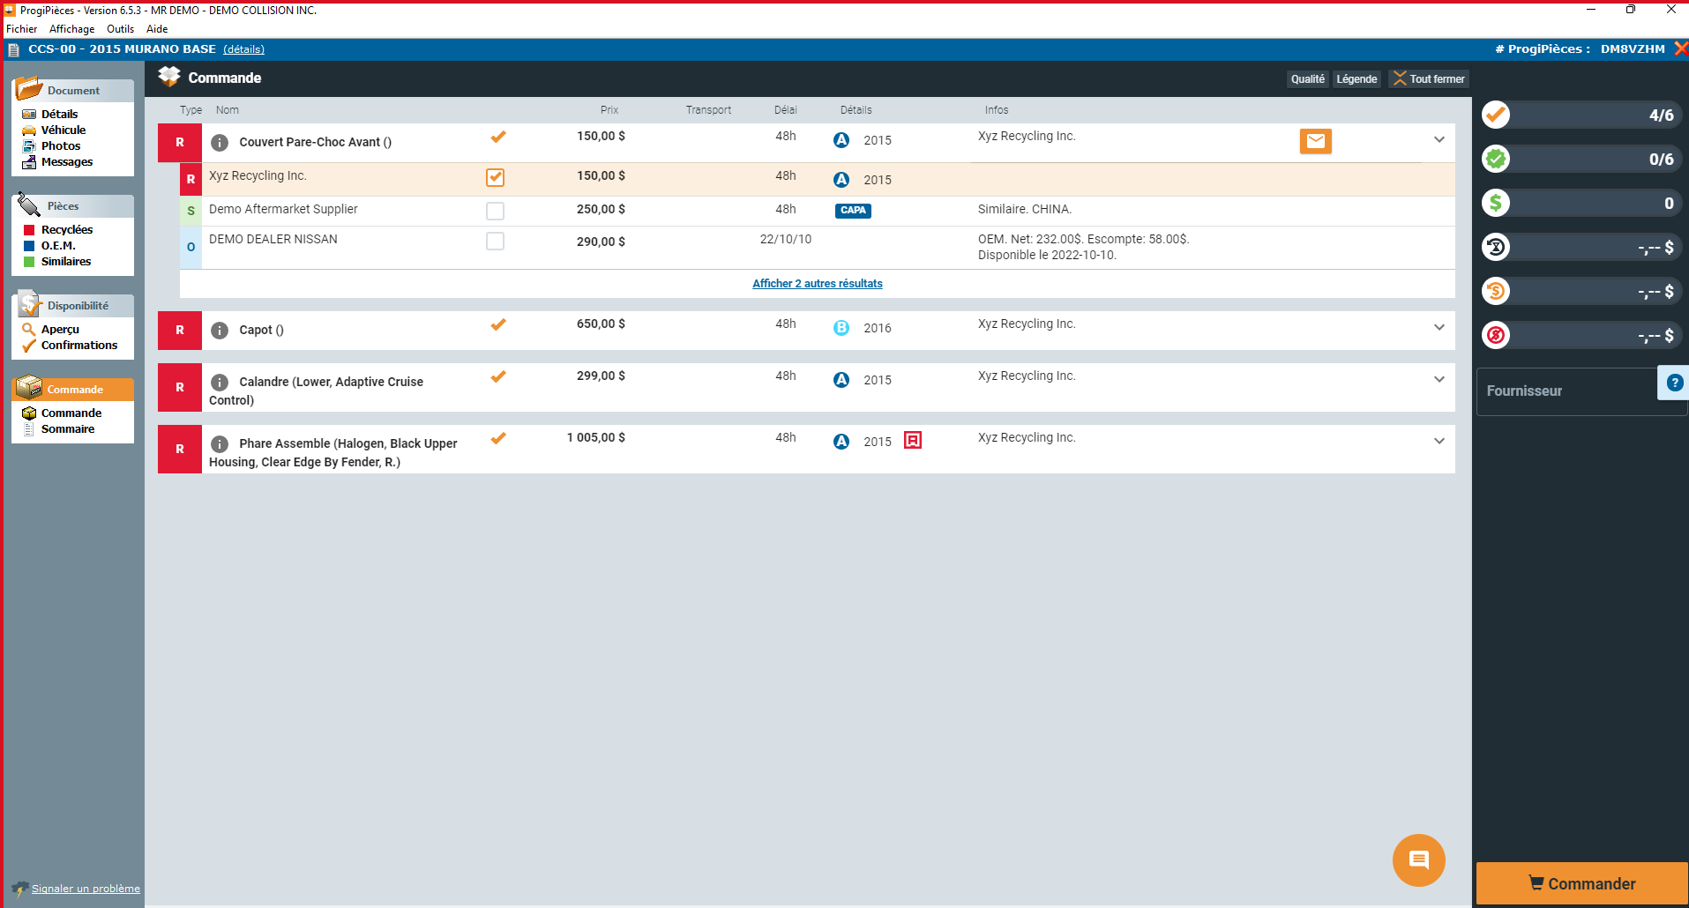Click quality A badge on Calandre row
Image resolution: width=1689 pixels, height=908 pixels.
click(x=841, y=379)
